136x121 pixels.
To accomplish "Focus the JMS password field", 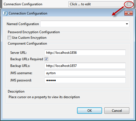I will tap(85, 80).
